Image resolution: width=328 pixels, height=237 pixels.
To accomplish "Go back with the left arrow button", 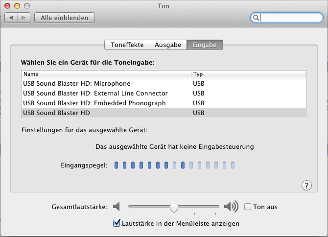I will [11, 18].
